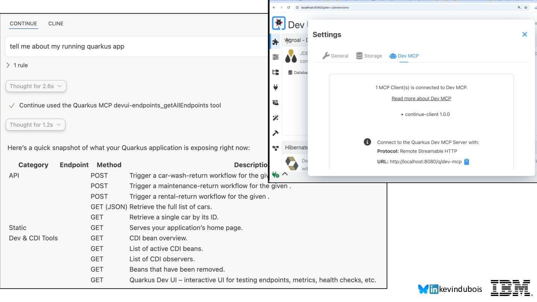Expand the bottom console chevron in Dev UI
Viewport: 537px width, 302px height.
click(x=285, y=174)
